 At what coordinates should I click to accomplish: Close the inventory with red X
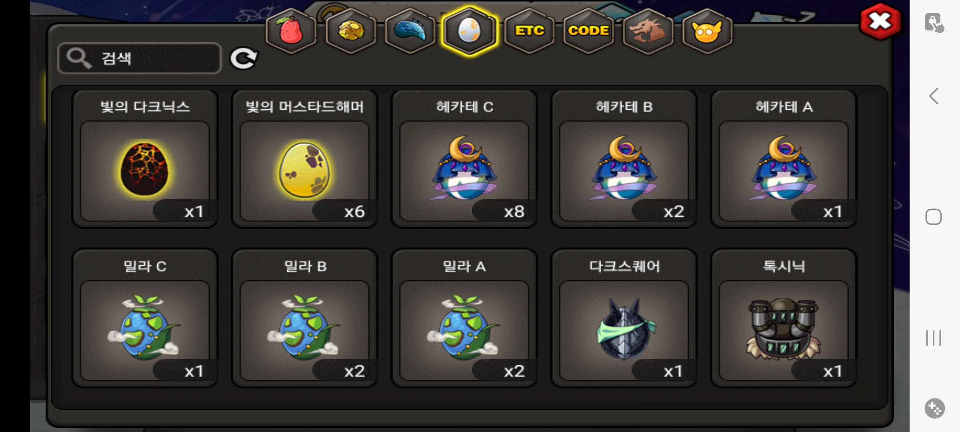(x=880, y=22)
